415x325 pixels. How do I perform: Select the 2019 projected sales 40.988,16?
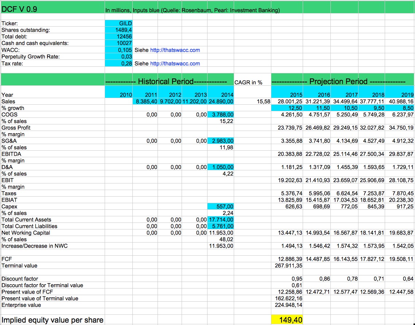coord(399,101)
